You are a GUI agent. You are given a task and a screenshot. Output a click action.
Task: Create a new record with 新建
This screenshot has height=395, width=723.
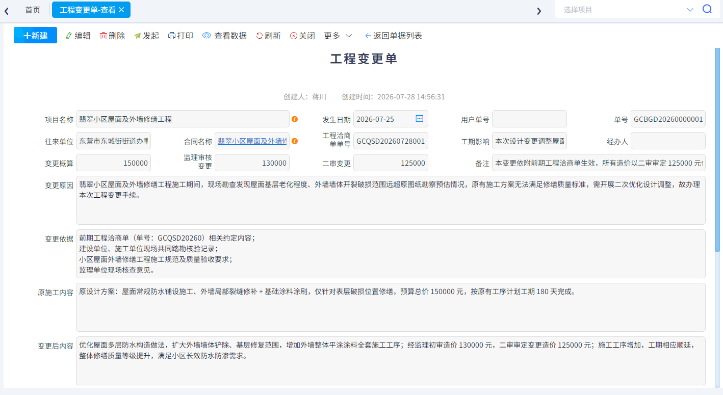pyautogui.click(x=35, y=35)
